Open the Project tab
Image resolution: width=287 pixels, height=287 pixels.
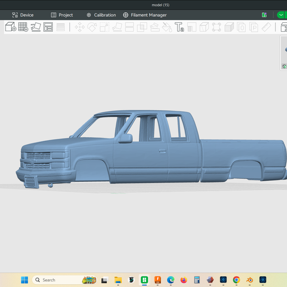click(x=62, y=15)
